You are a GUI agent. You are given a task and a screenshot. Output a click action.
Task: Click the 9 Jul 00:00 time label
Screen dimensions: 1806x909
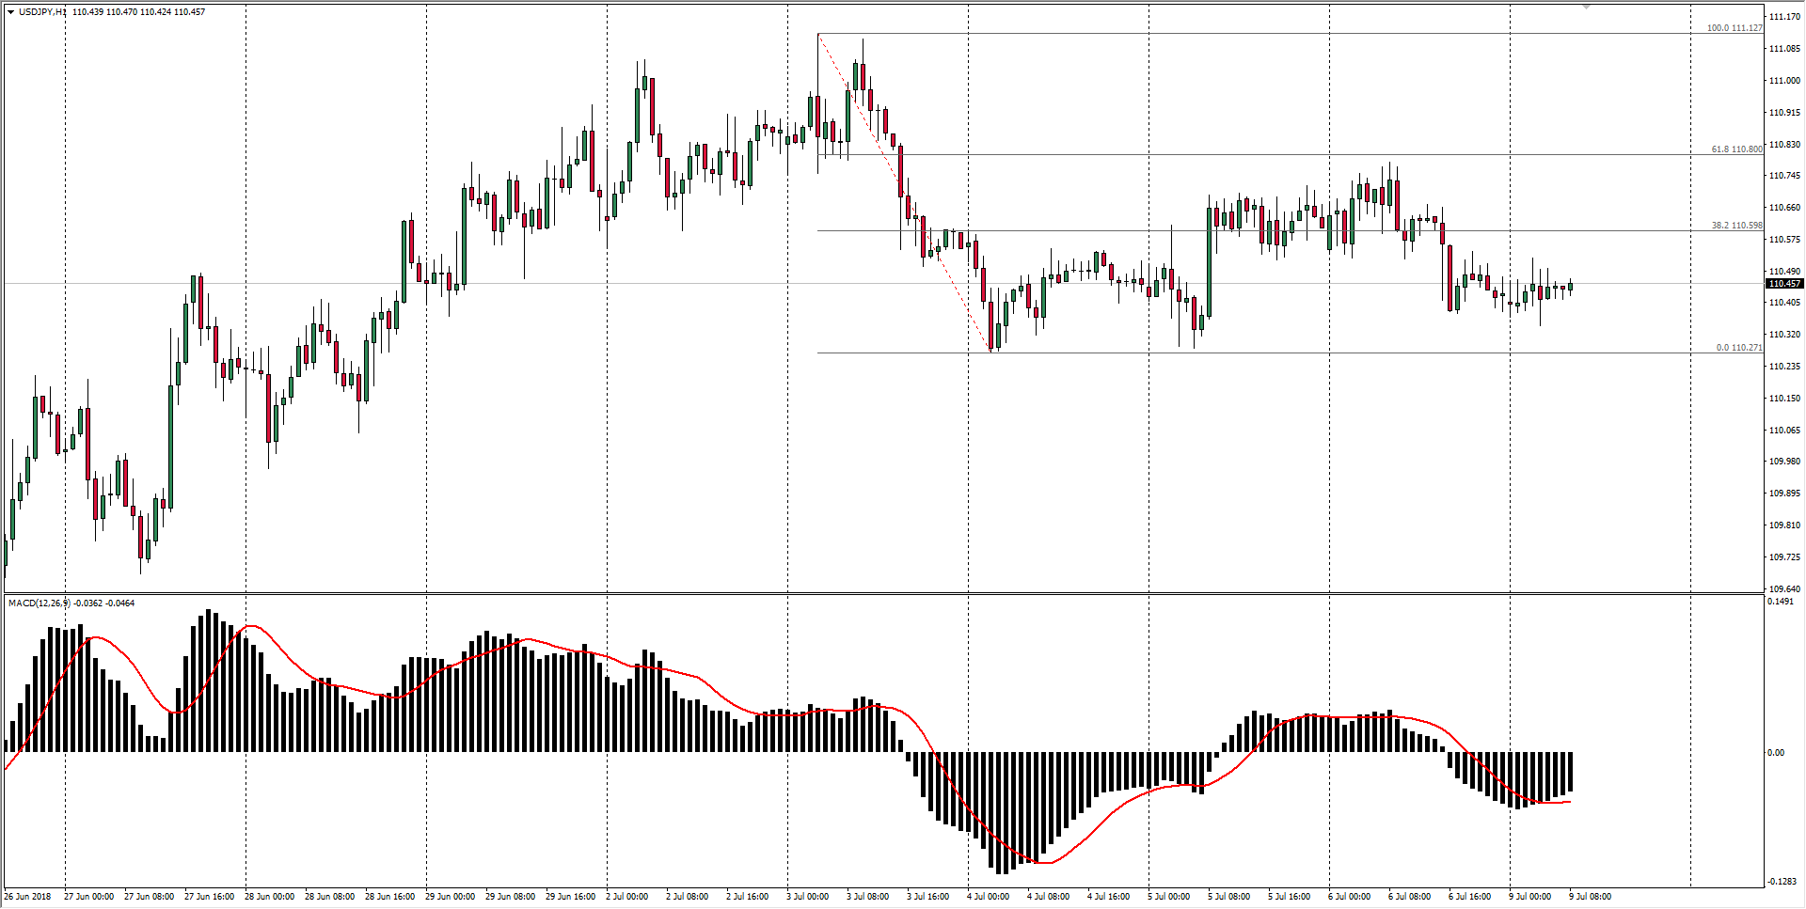pos(1530,897)
